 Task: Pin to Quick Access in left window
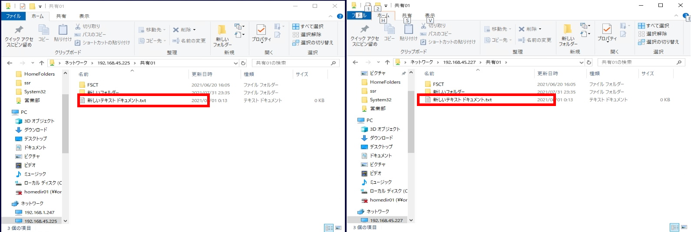click(x=19, y=36)
